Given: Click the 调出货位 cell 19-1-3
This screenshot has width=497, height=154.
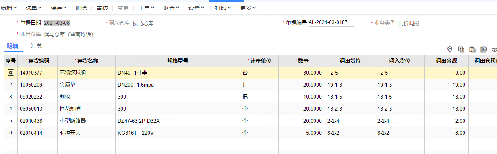Looking at the screenshot, I should pos(350,85).
